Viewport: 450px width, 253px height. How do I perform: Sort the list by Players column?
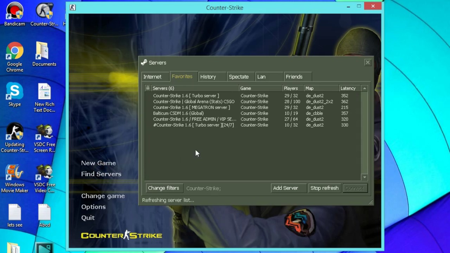click(293, 88)
